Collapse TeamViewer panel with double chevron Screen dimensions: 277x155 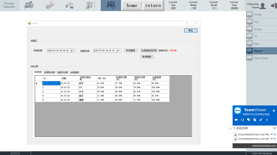[267, 120]
